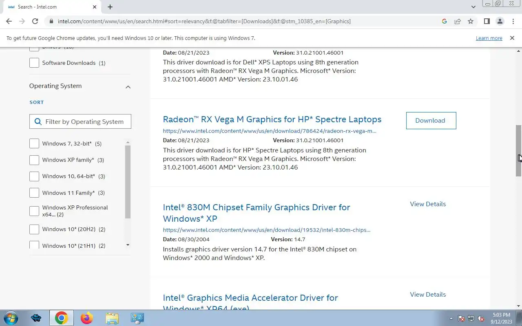Viewport: 522px width, 326px height.
Task: Check Windows 10 (20H2) filter
Action: pyautogui.click(x=34, y=229)
